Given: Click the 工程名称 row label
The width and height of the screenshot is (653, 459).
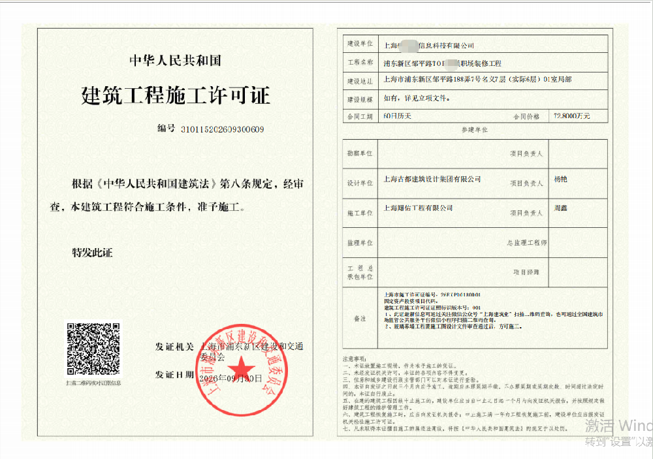Looking at the screenshot, I should tap(360, 62).
